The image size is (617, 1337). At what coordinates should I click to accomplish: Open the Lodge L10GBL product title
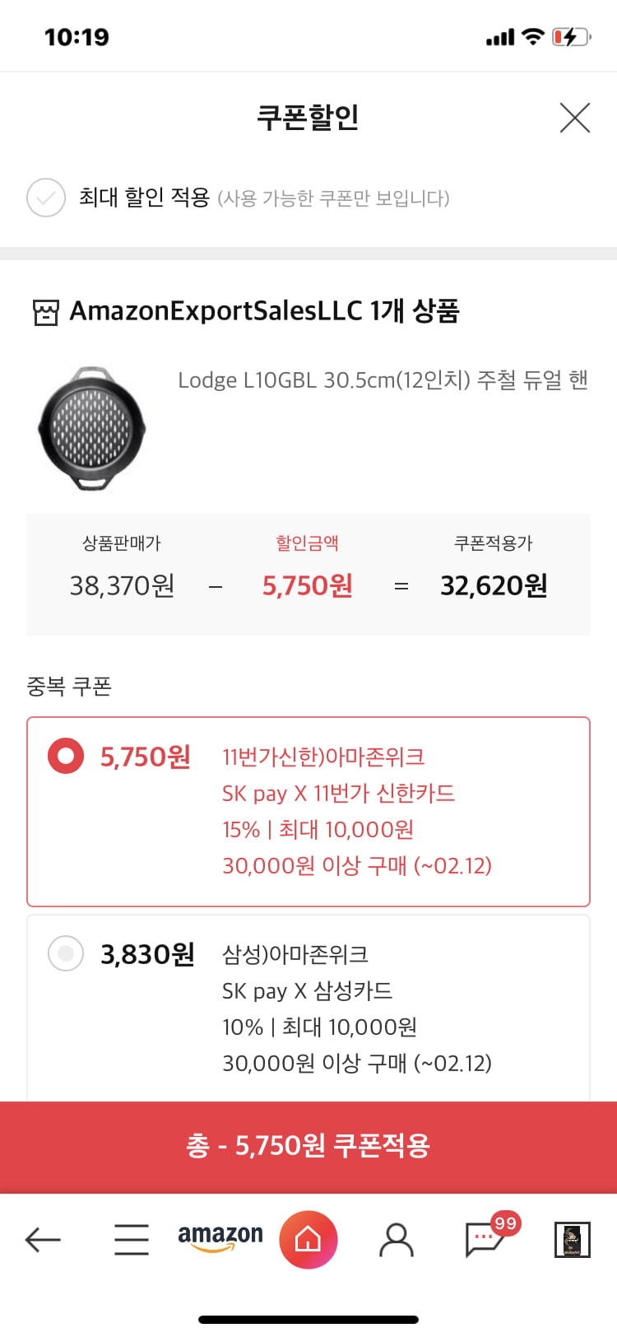[x=383, y=380]
